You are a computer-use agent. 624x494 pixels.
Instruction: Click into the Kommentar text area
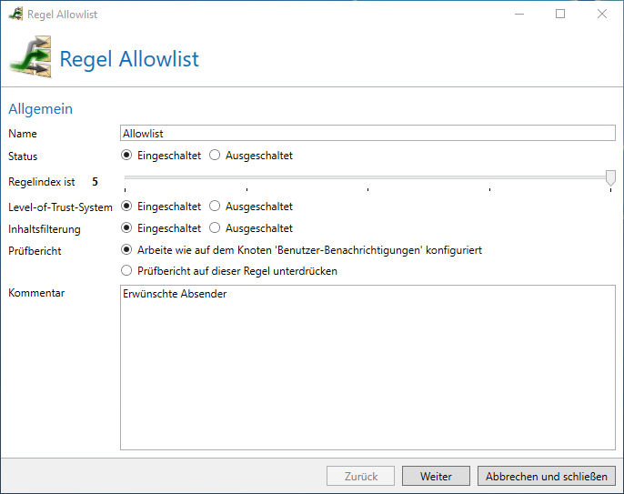367,368
